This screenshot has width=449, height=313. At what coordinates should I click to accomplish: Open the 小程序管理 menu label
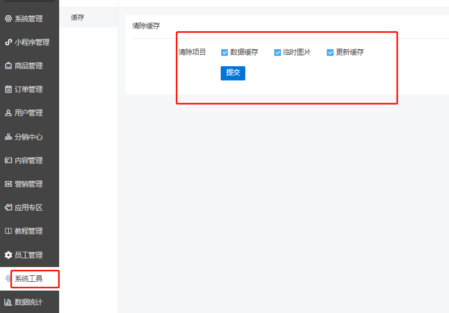(32, 42)
